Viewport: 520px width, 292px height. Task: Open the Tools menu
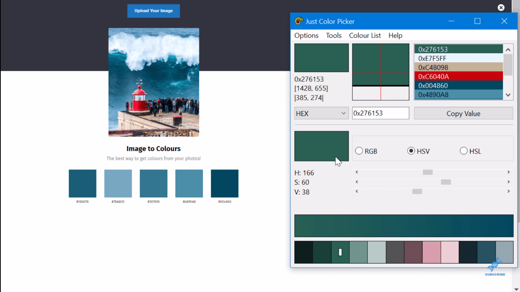point(334,35)
